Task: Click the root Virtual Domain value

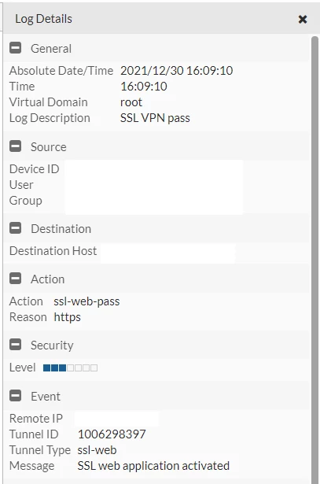Action: (131, 102)
